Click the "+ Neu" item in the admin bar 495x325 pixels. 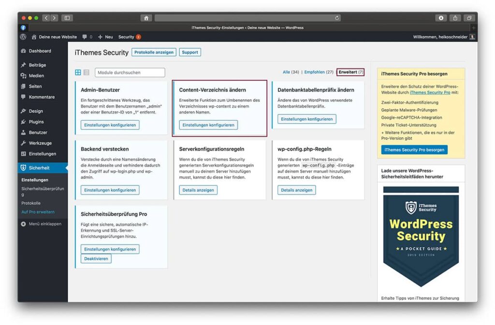pyautogui.click(x=106, y=37)
